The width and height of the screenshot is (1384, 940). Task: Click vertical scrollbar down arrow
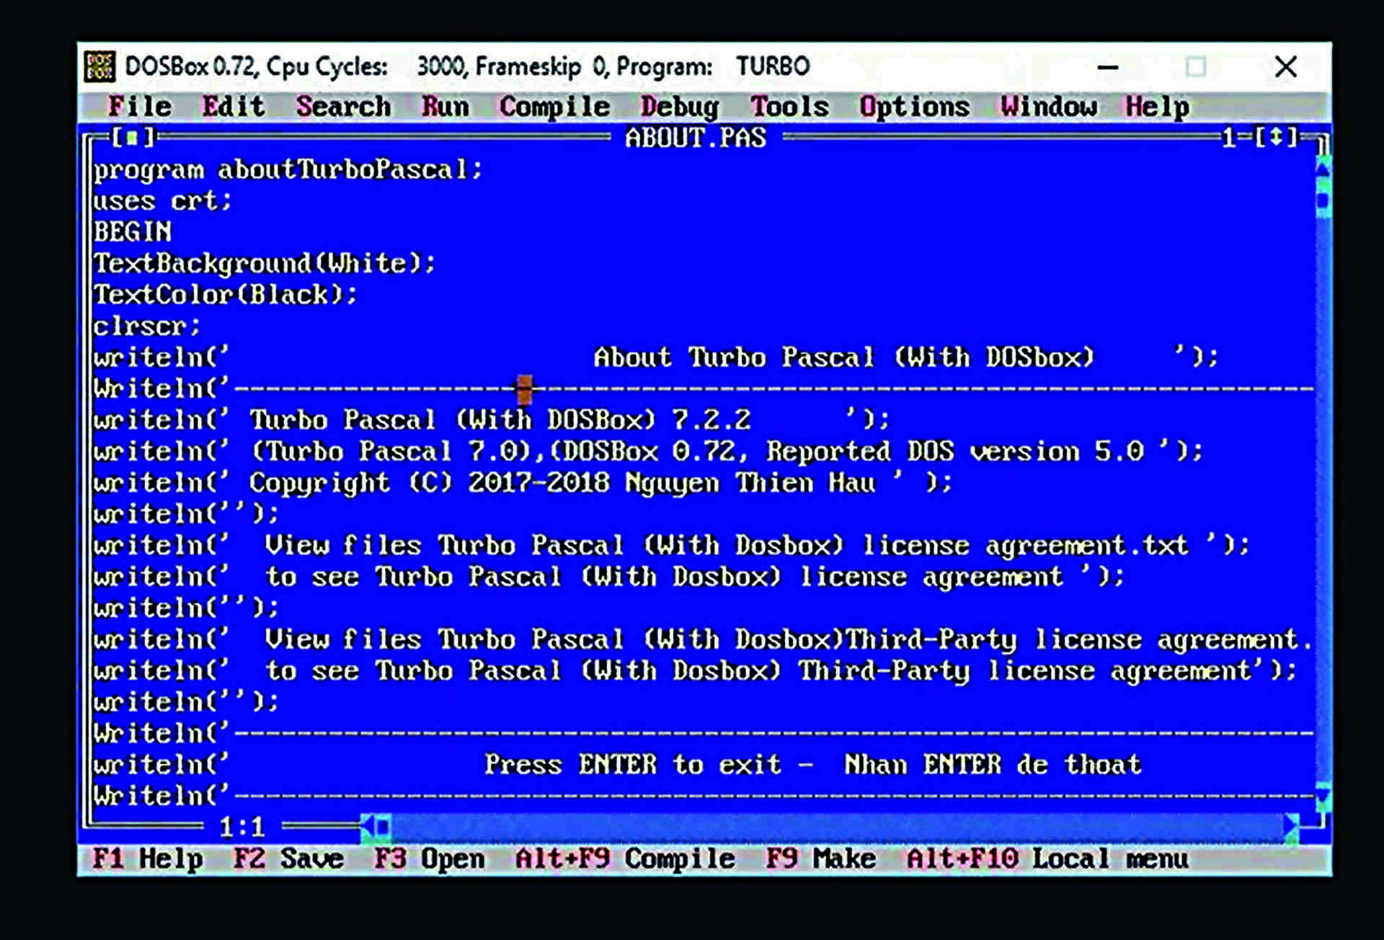pos(1323,797)
